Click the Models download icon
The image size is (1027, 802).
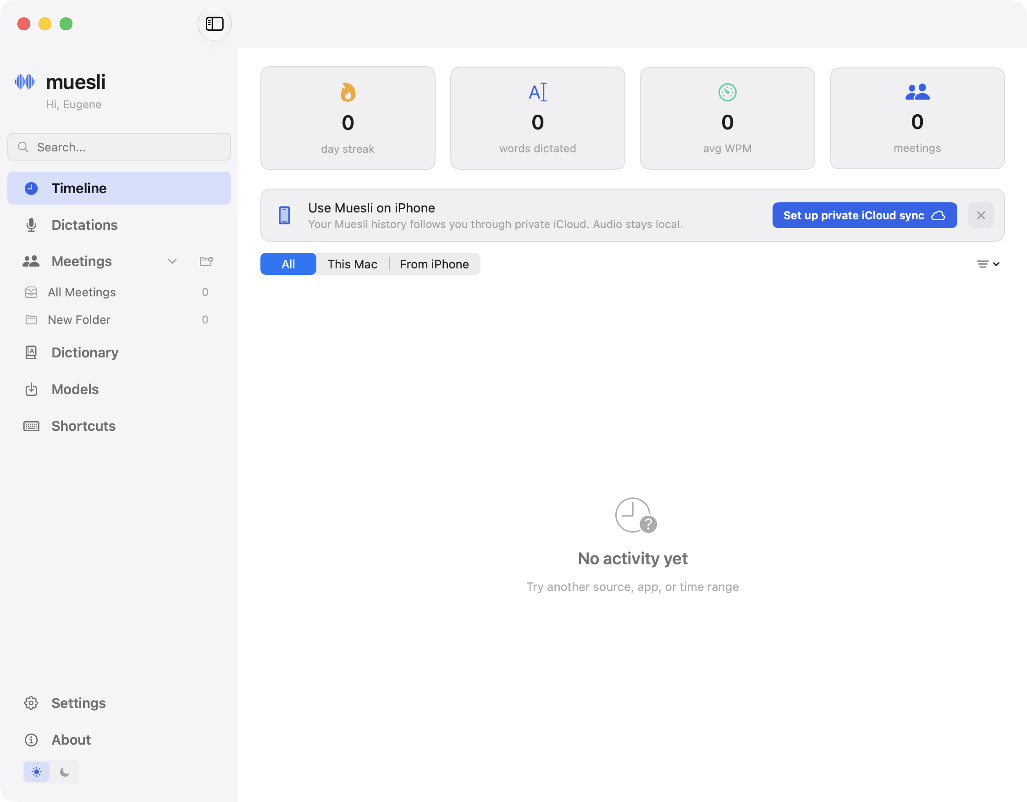click(31, 389)
